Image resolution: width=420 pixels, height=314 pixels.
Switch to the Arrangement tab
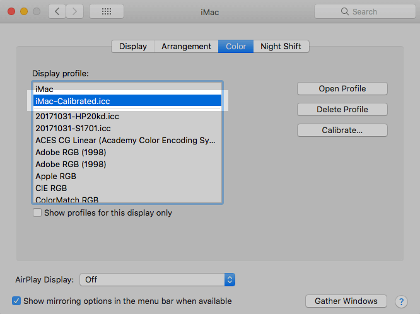[x=186, y=47]
